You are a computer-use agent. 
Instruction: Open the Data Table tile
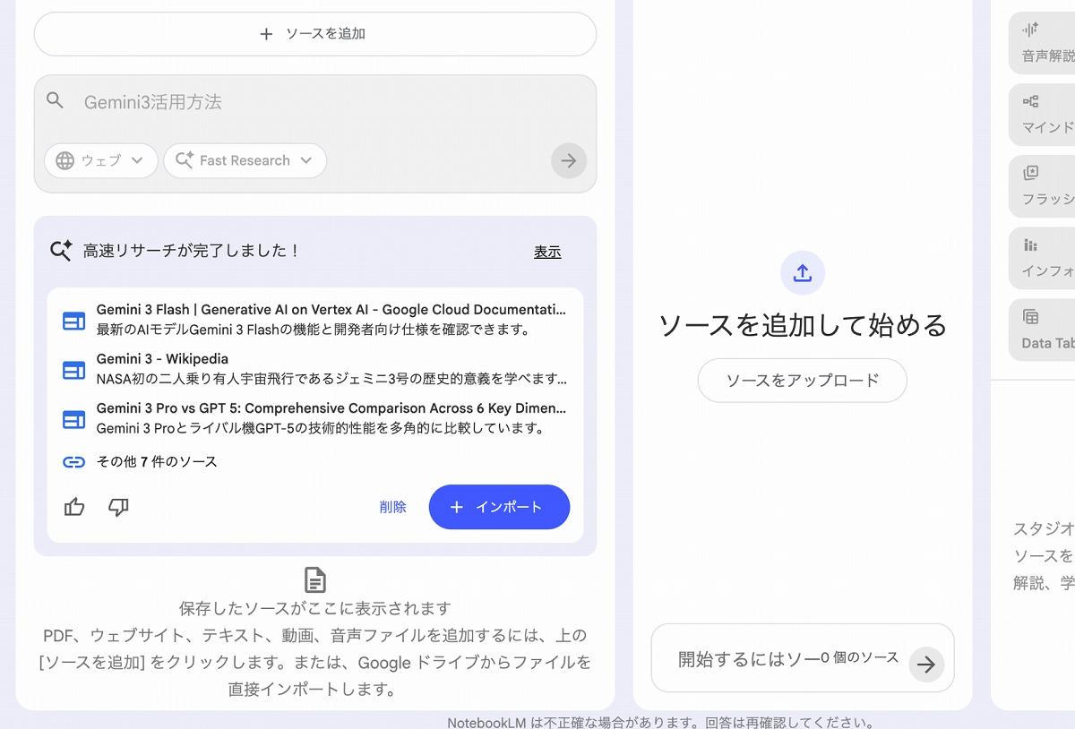pos(1045,330)
